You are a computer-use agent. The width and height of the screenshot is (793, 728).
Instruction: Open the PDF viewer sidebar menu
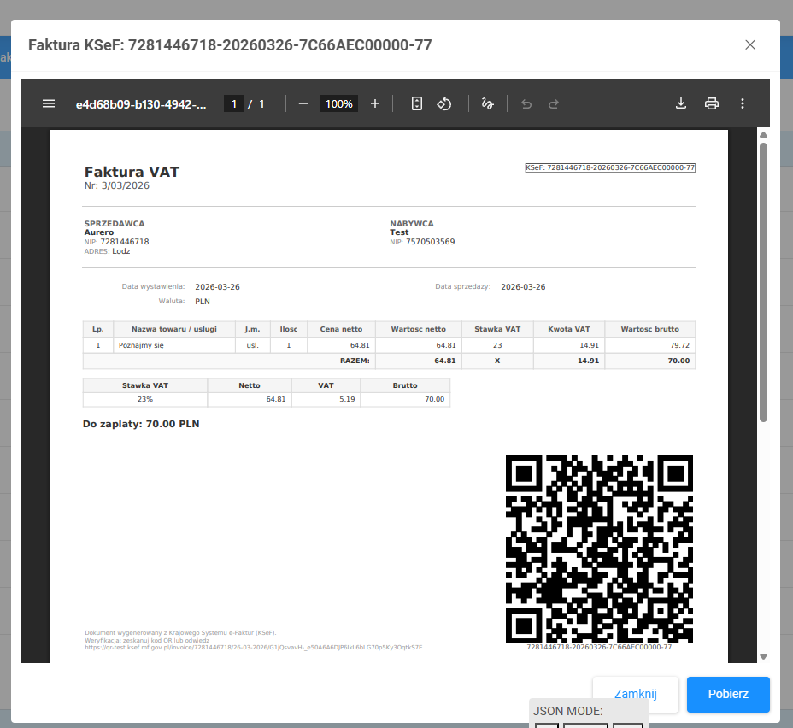(x=49, y=103)
